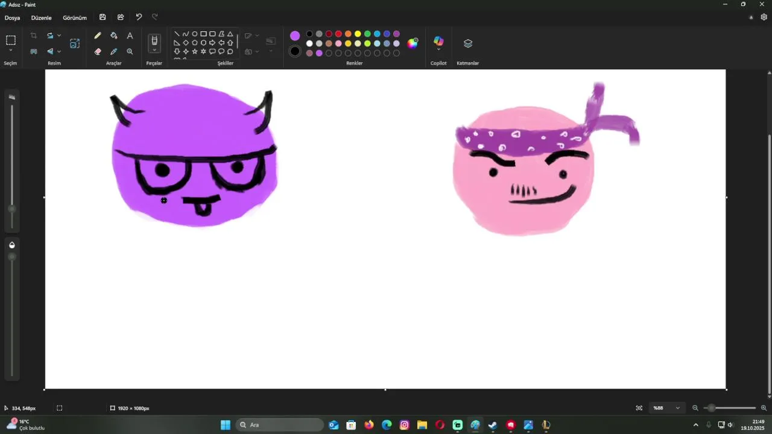Open Steam from the taskbar
772x434 pixels.
click(493, 425)
